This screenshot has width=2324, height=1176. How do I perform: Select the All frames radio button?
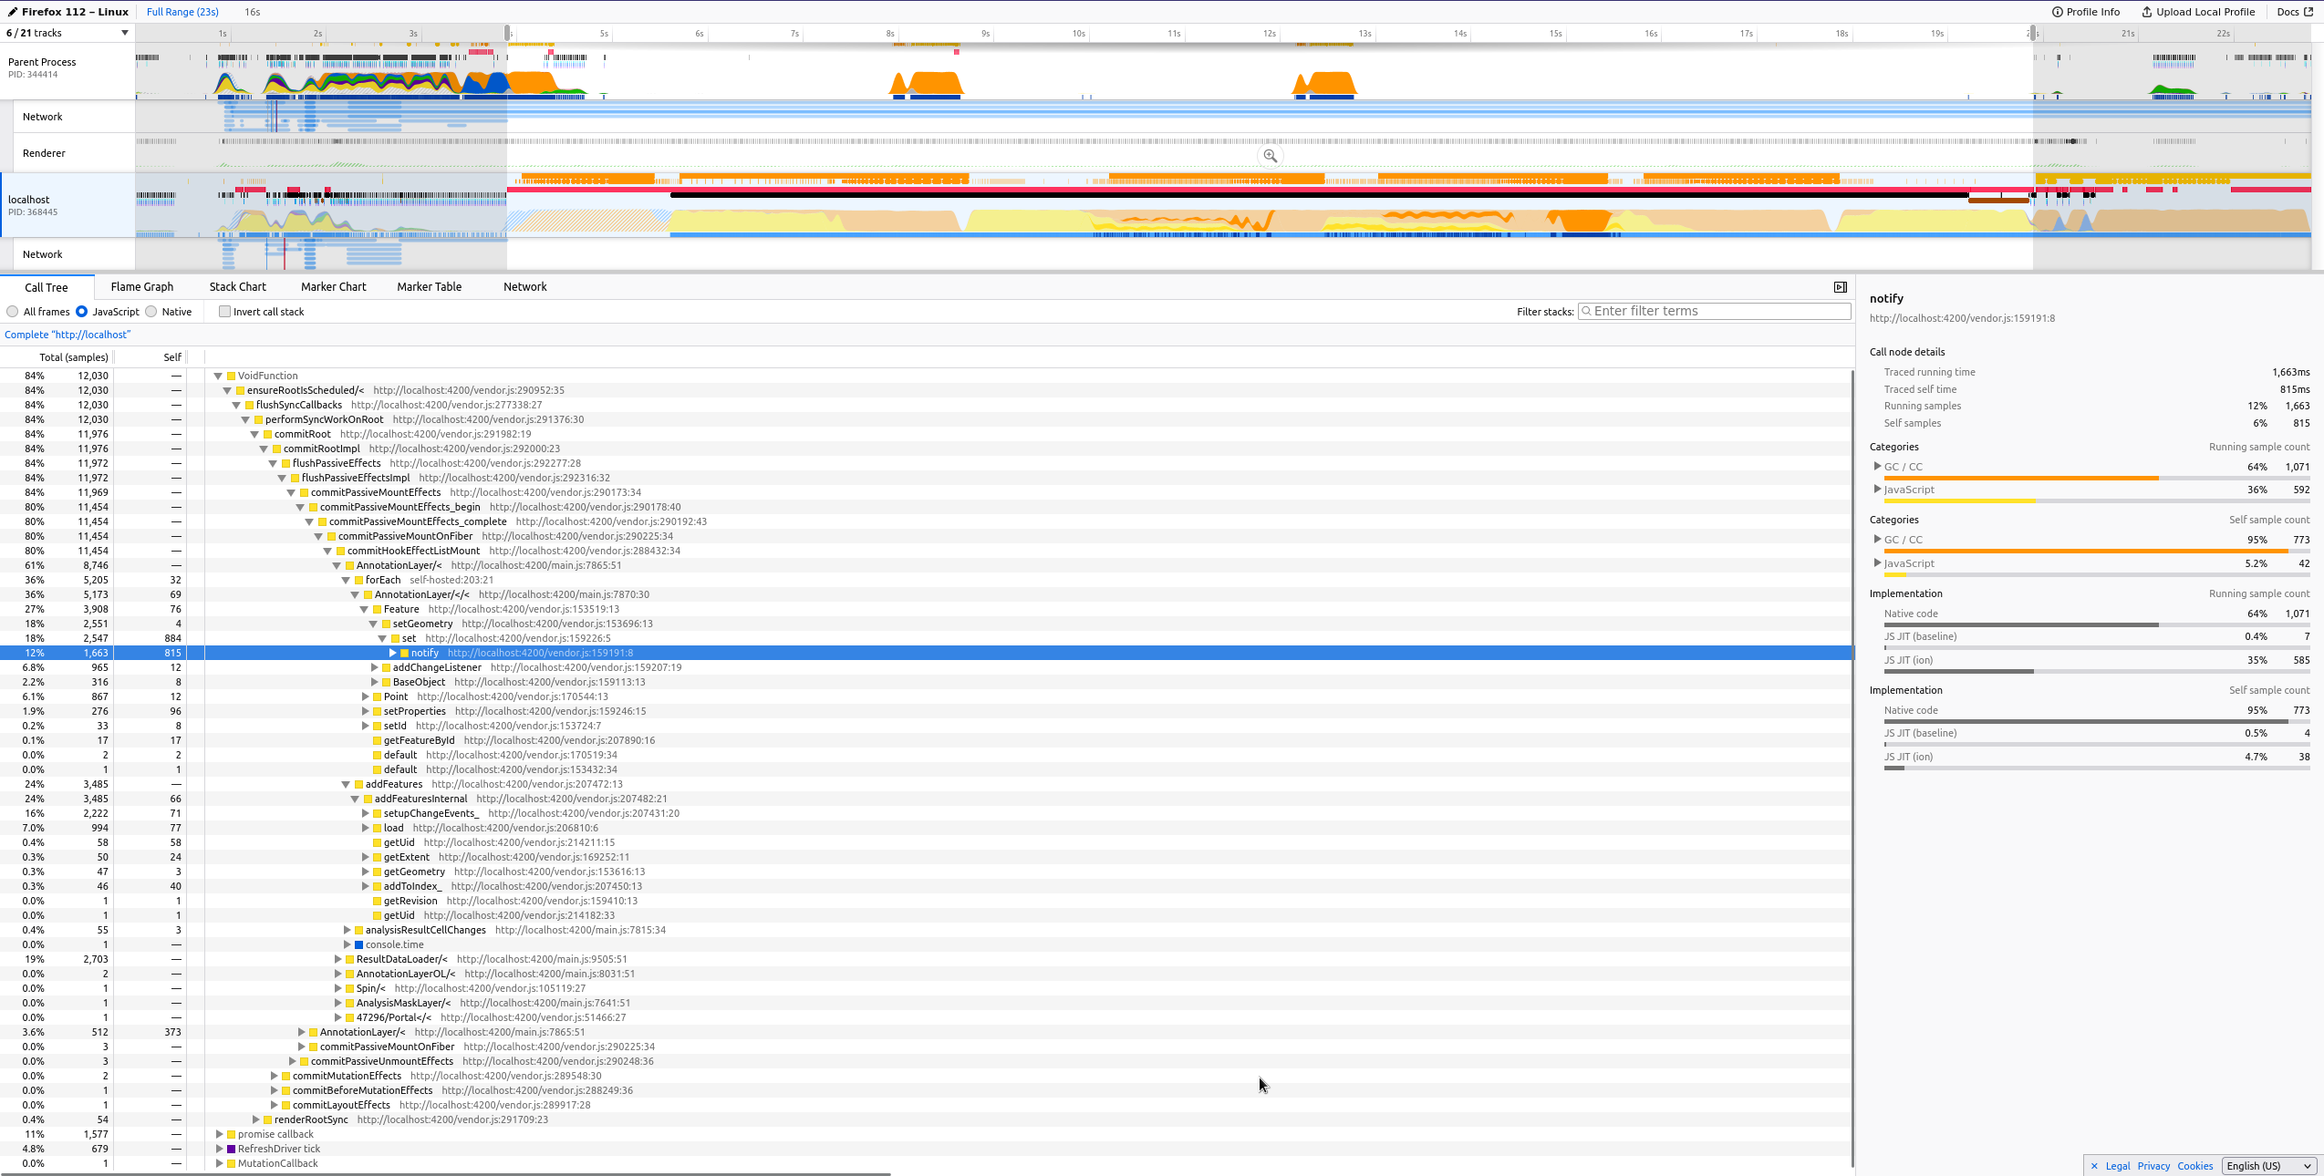[12, 311]
